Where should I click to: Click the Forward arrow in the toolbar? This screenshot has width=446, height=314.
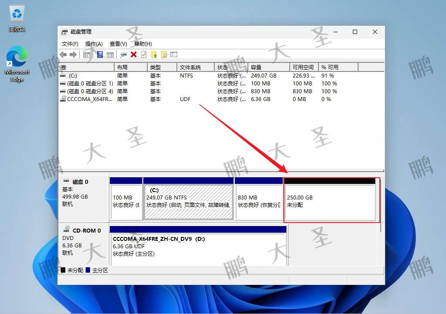[x=73, y=54]
